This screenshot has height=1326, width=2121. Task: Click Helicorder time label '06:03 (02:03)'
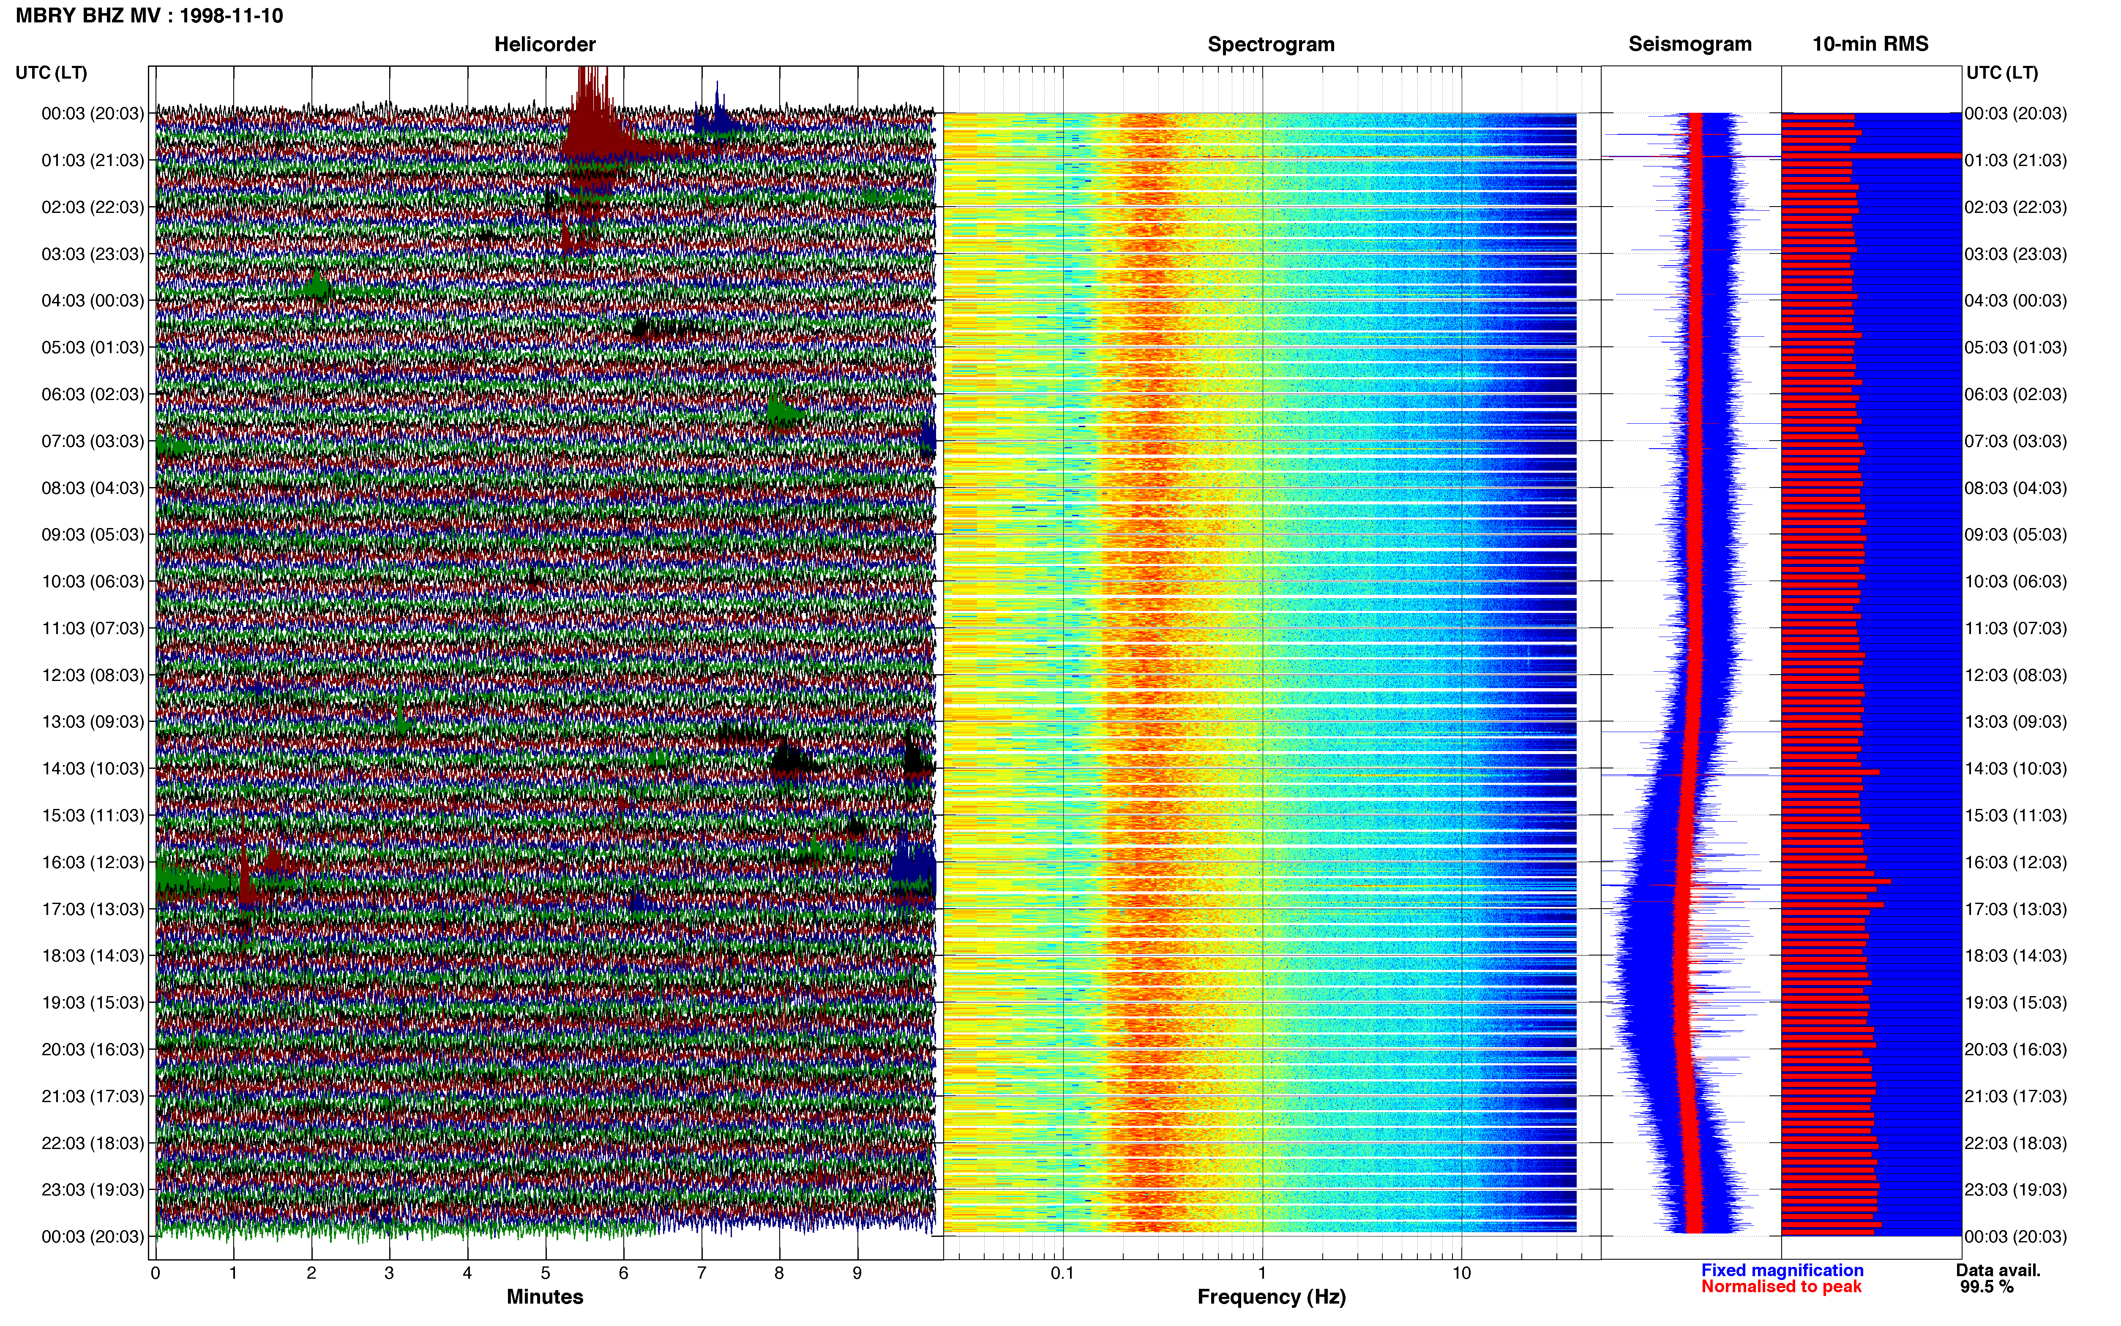[x=93, y=395]
